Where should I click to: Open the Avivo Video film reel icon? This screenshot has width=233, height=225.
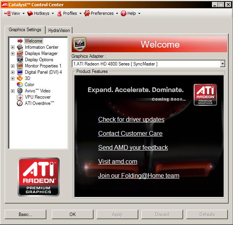(20, 91)
